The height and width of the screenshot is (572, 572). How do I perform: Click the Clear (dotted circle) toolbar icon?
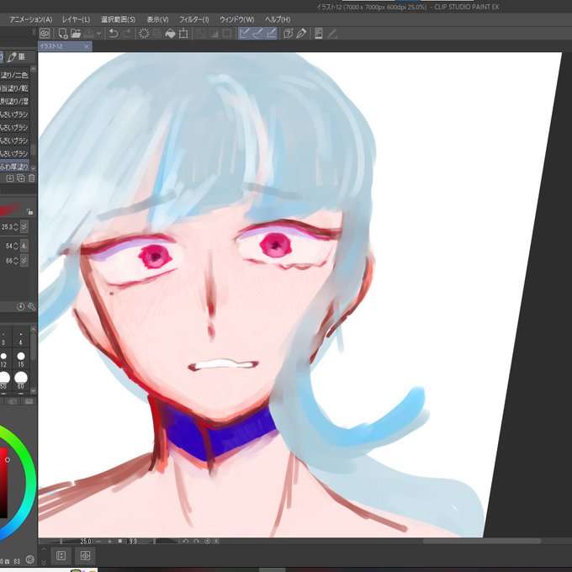click(x=144, y=34)
